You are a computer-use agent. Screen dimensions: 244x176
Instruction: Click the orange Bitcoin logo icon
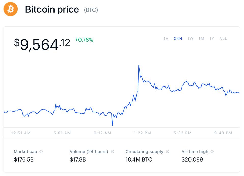tap(10, 9)
